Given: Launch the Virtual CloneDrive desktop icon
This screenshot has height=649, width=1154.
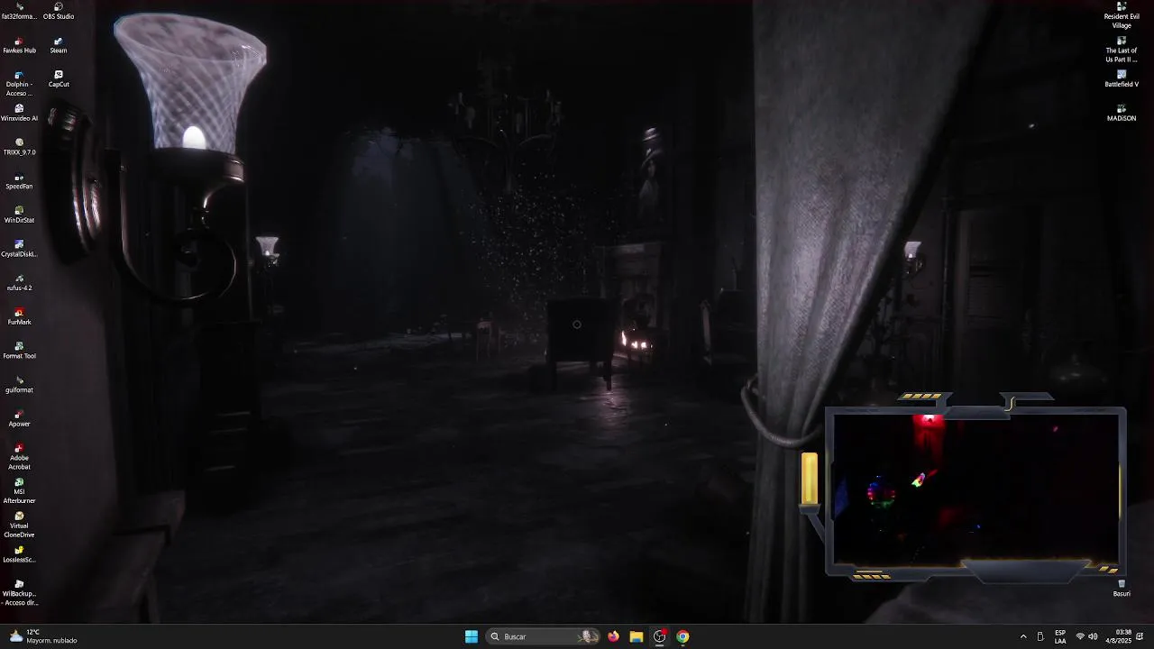Looking at the screenshot, I should (x=19, y=525).
